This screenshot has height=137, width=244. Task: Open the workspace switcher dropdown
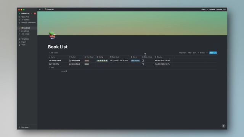click(x=26, y=14)
